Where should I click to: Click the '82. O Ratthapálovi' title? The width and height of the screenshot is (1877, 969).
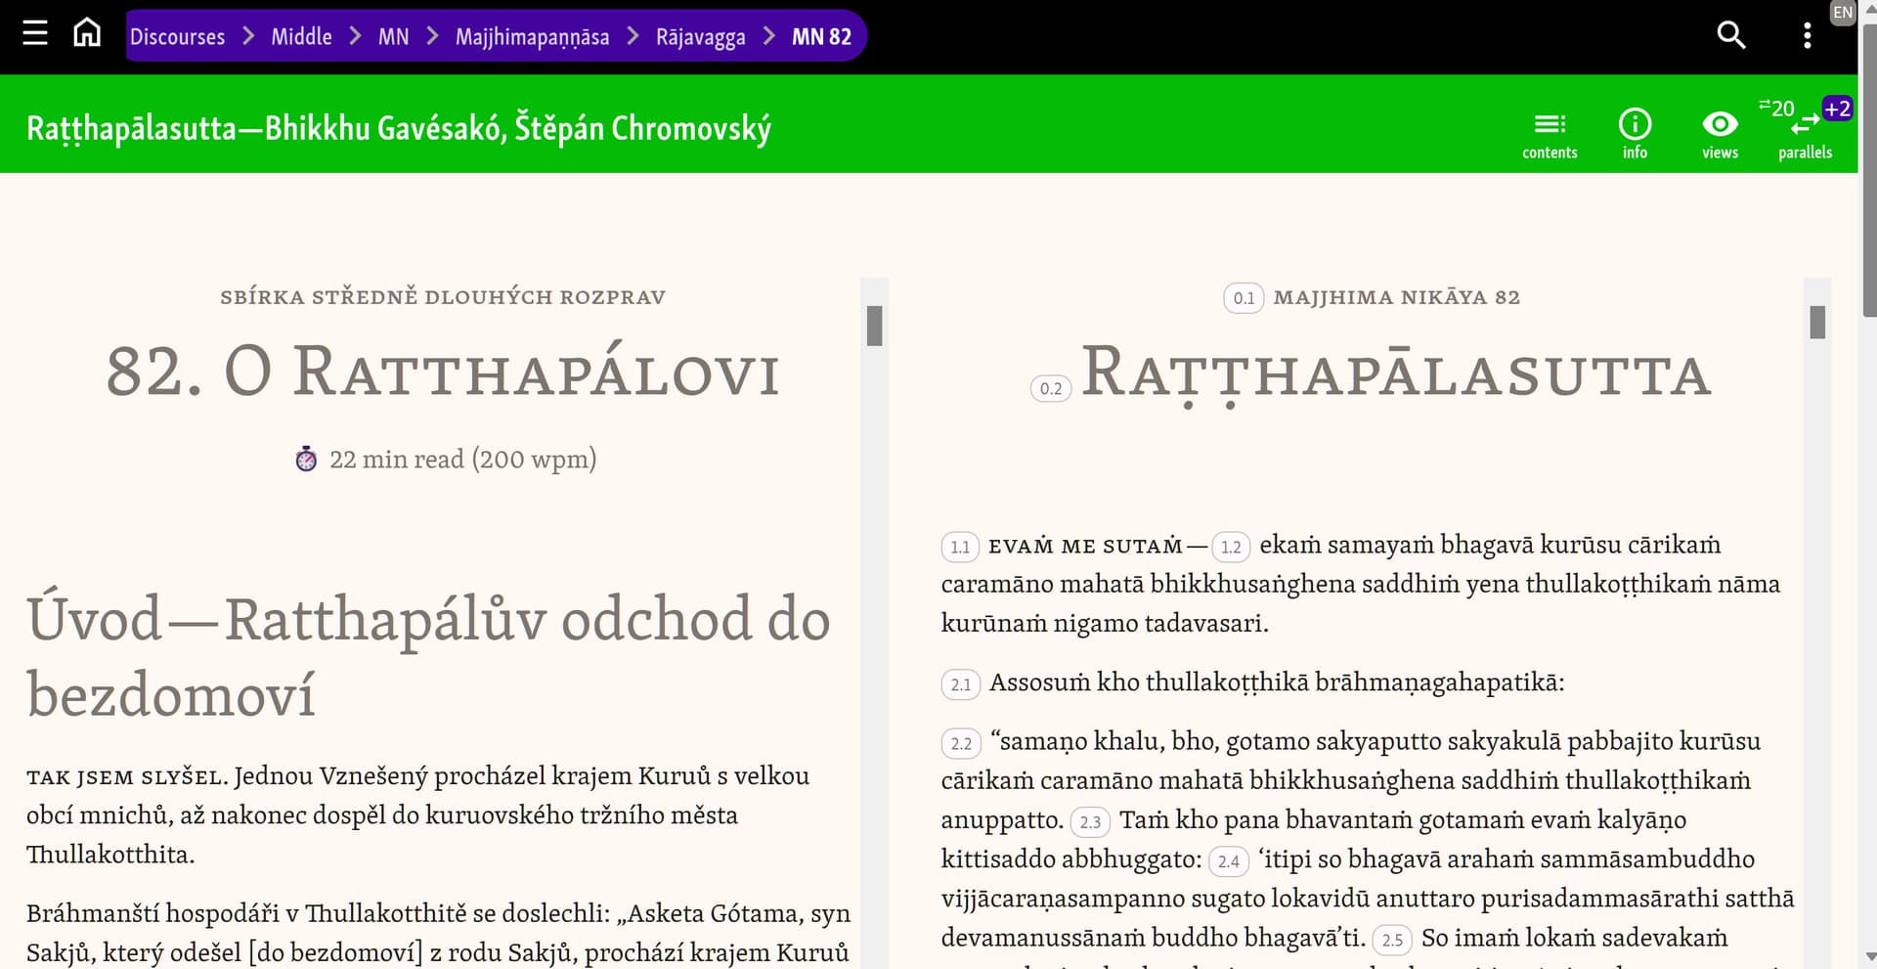pyautogui.click(x=443, y=373)
